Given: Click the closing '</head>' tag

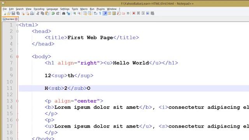Looking at the screenshot, I should [x=43, y=44].
